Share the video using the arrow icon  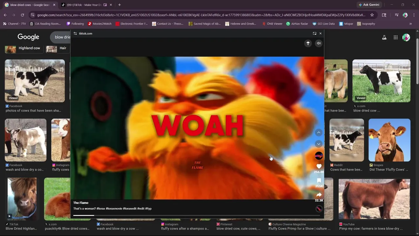click(319, 195)
